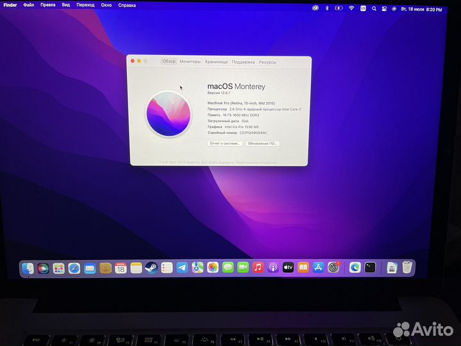Open the Файл menu
461x346 pixels.
29,4
